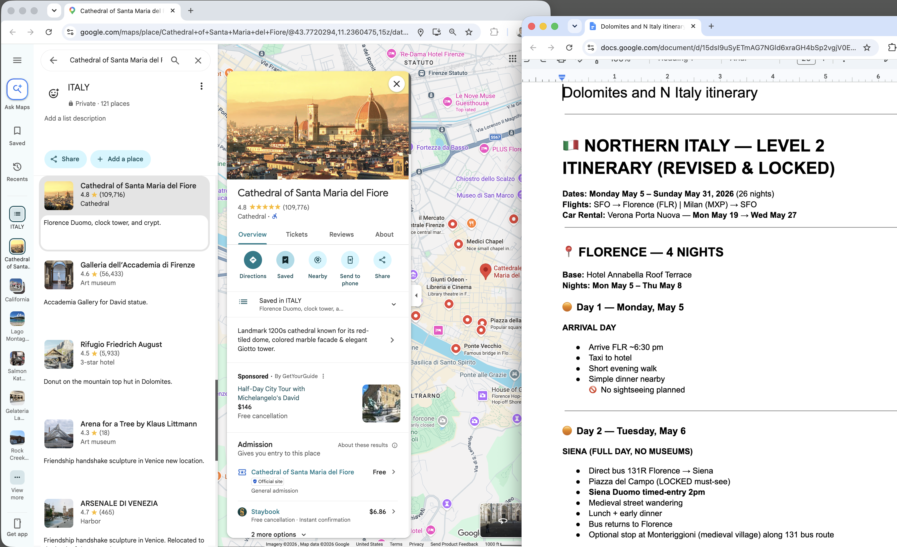Click the Share button for ITALY list
The image size is (897, 547).
click(65, 159)
